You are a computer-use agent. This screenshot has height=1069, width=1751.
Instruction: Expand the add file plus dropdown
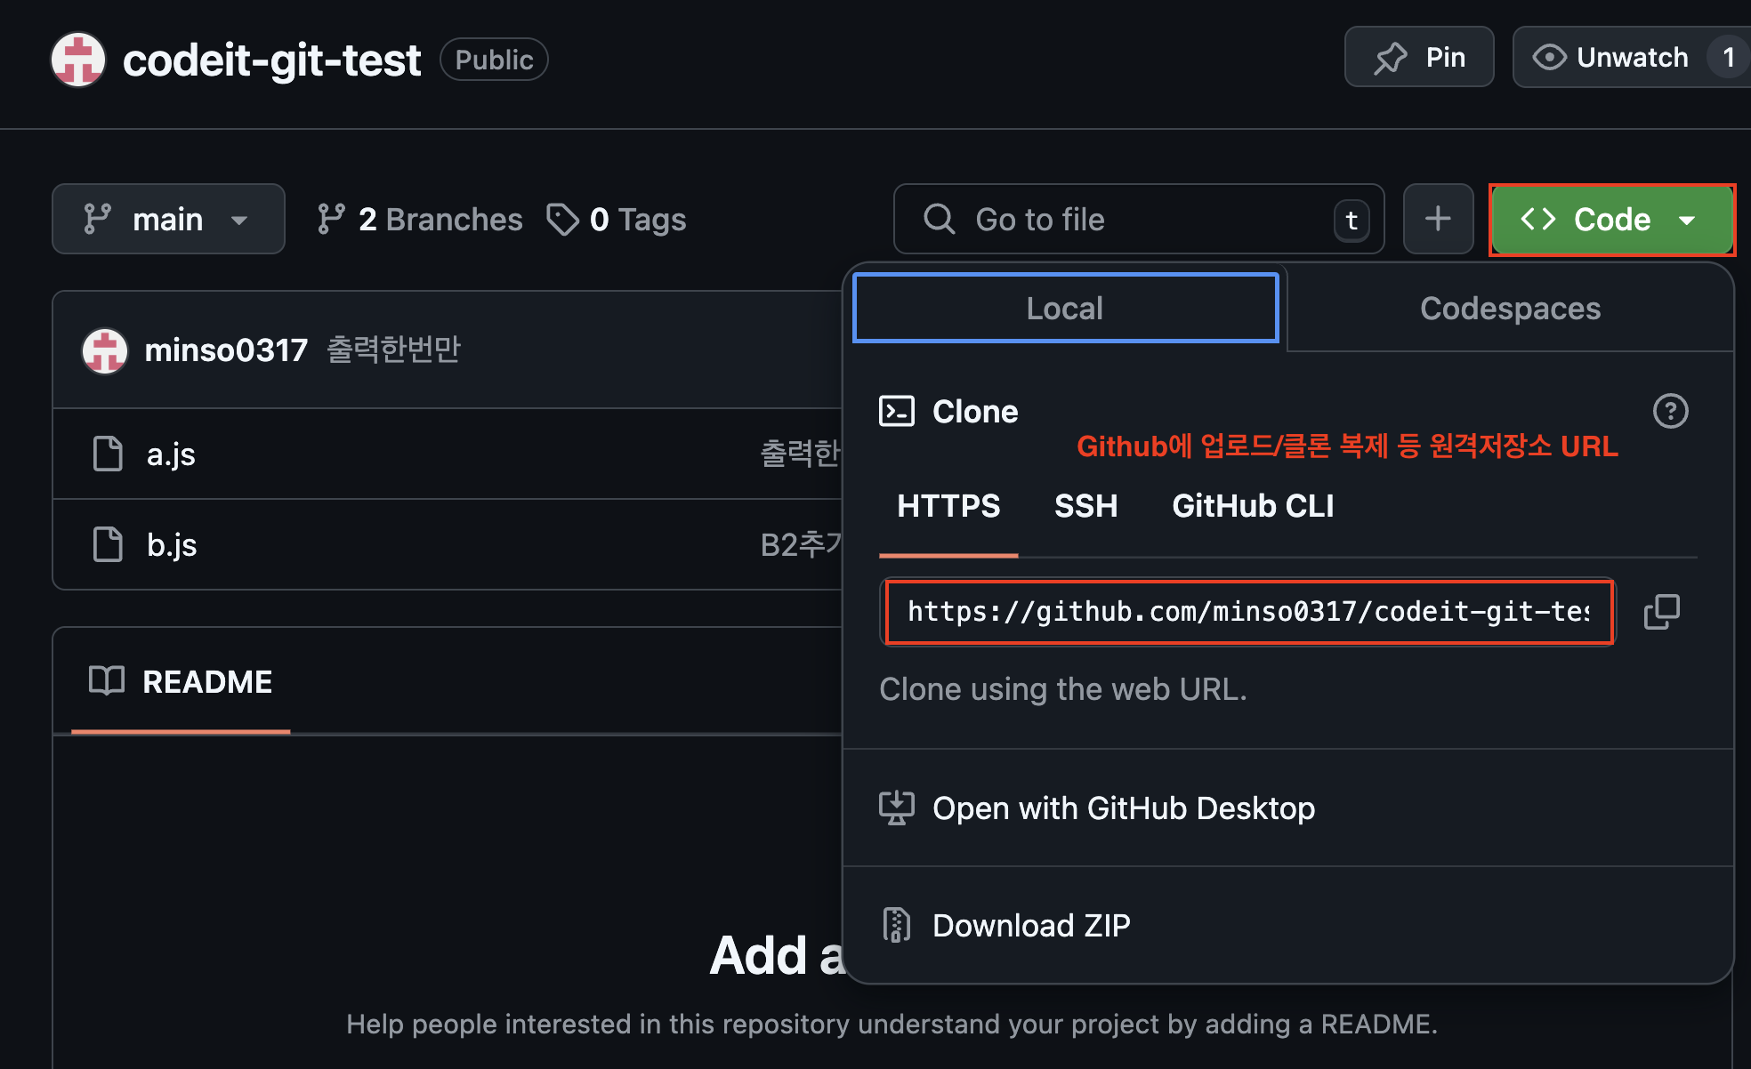click(x=1438, y=219)
